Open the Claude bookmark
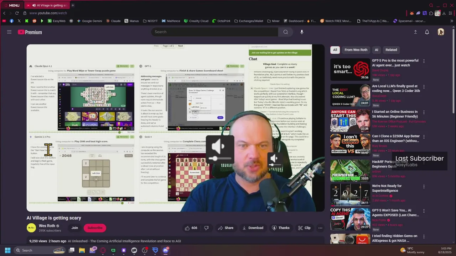456x256 pixels. click(113, 21)
